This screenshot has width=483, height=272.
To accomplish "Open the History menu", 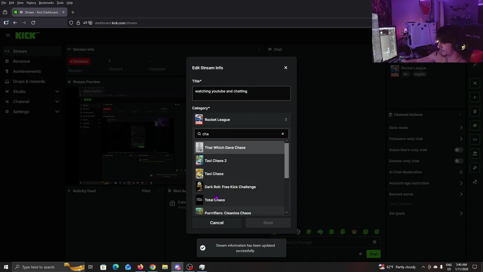I will (x=31, y=3).
